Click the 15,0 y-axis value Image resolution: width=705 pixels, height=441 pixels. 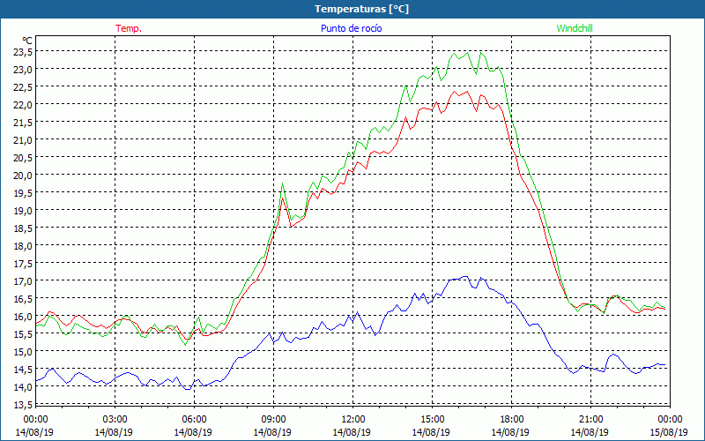coord(23,351)
